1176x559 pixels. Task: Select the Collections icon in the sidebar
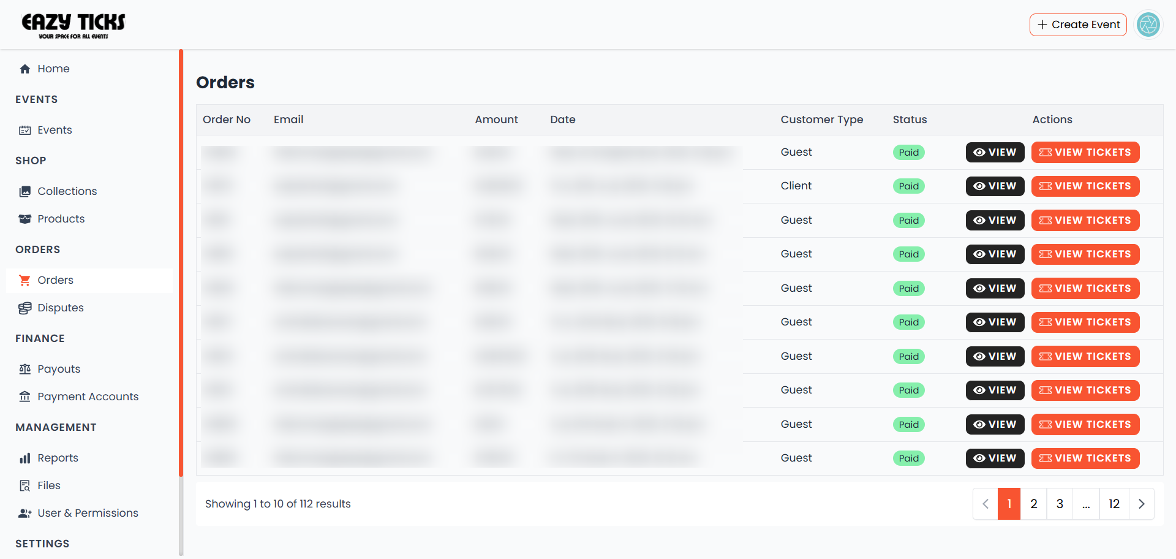24,191
